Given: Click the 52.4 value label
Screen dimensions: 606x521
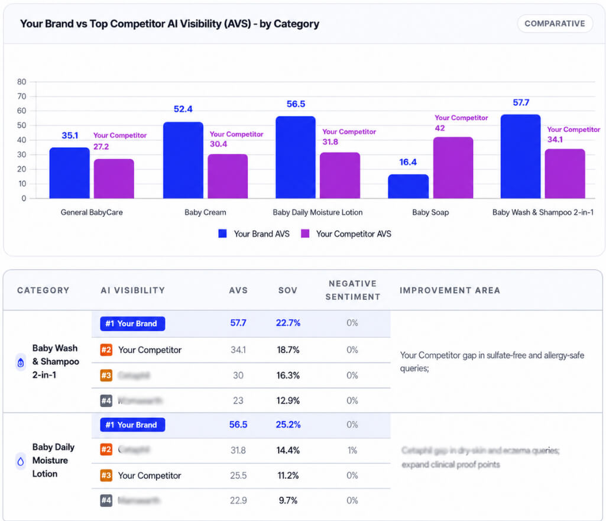Looking at the screenshot, I should 183,109.
